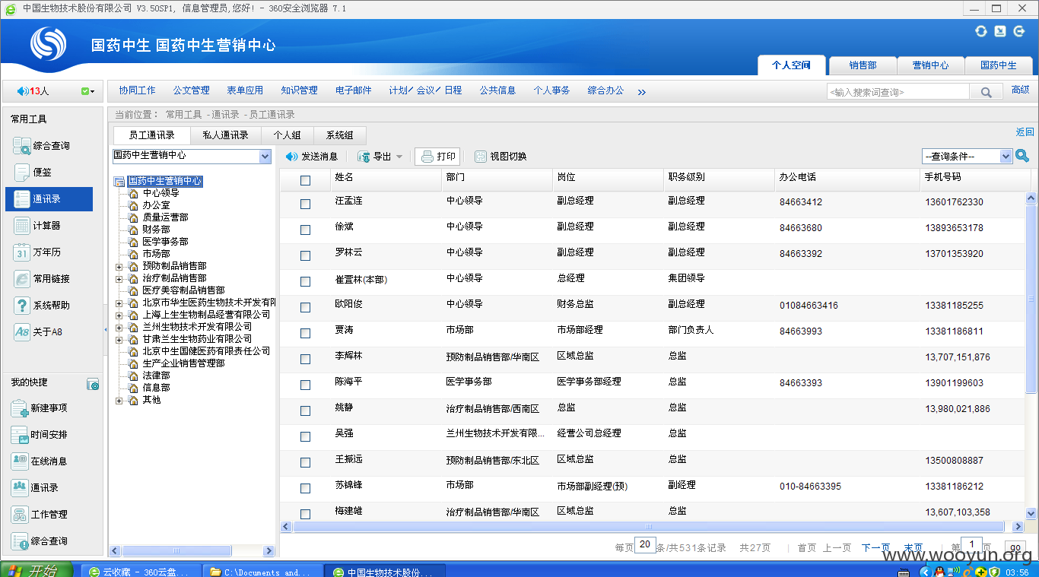
Task: Open 综合查询 in the 常用工具 sidebar
Action: tap(43, 146)
